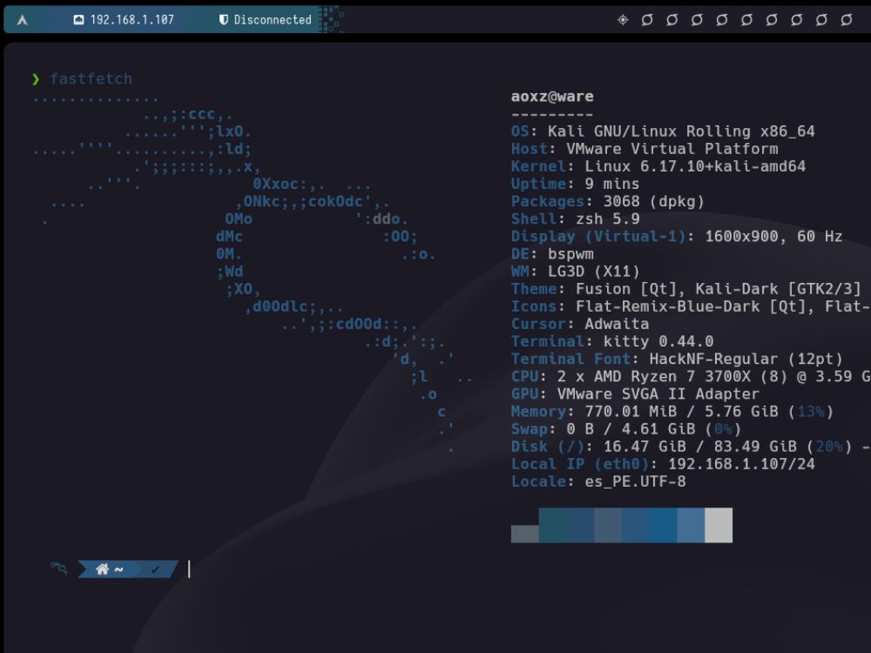
Task: Click the checkmark status prompt segment
Action: pos(155,569)
